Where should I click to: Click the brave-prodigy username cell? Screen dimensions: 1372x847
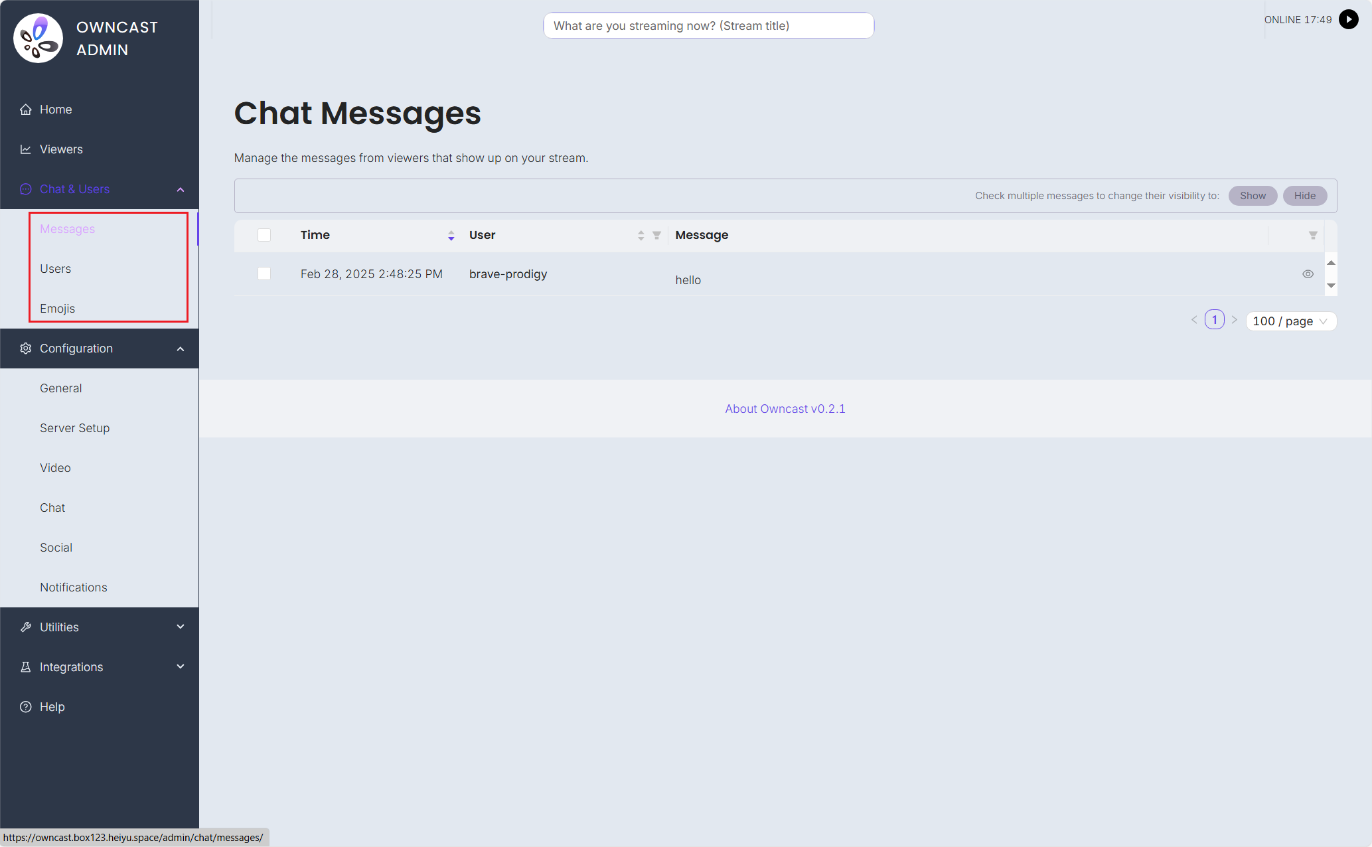508,274
